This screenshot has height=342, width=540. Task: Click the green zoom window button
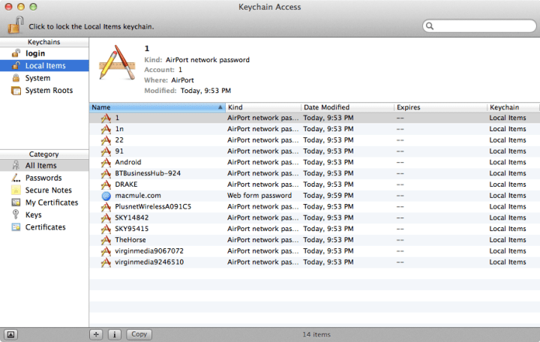tap(33, 7)
